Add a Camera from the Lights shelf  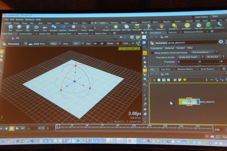(106, 28)
